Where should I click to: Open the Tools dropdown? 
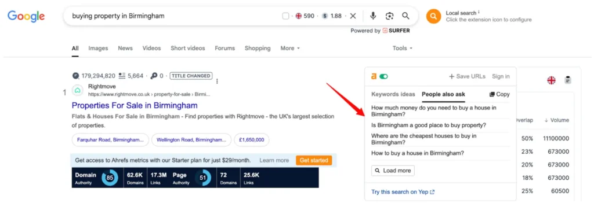[x=403, y=49]
